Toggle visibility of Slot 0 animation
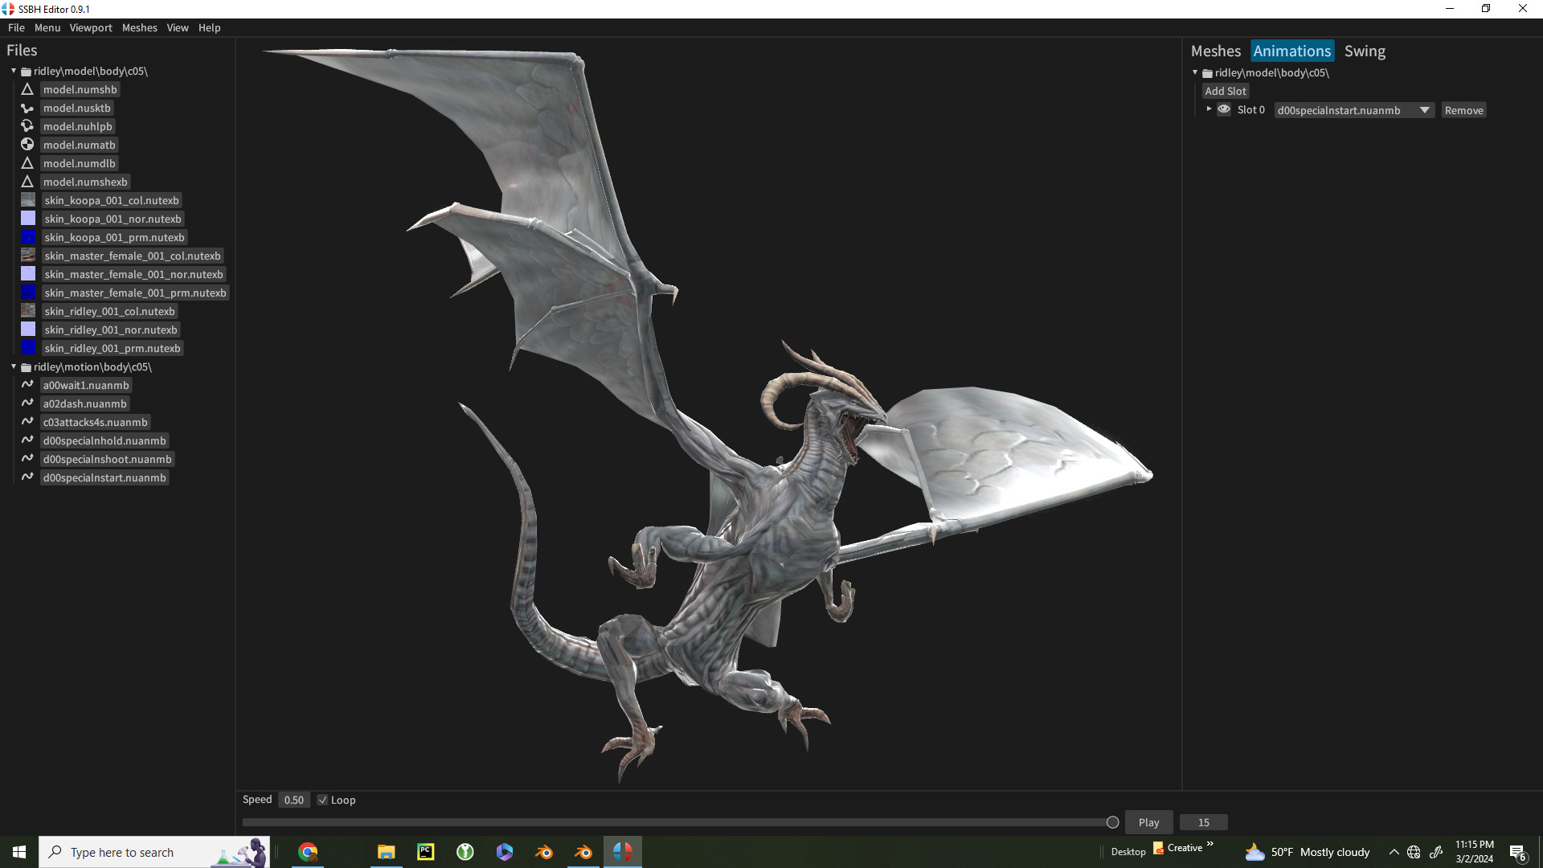This screenshot has width=1543, height=868. point(1224,109)
